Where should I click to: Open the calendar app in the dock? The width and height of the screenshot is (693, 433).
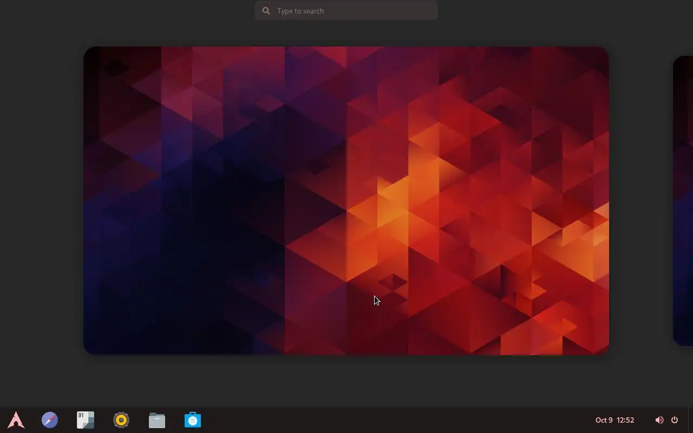click(x=86, y=420)
